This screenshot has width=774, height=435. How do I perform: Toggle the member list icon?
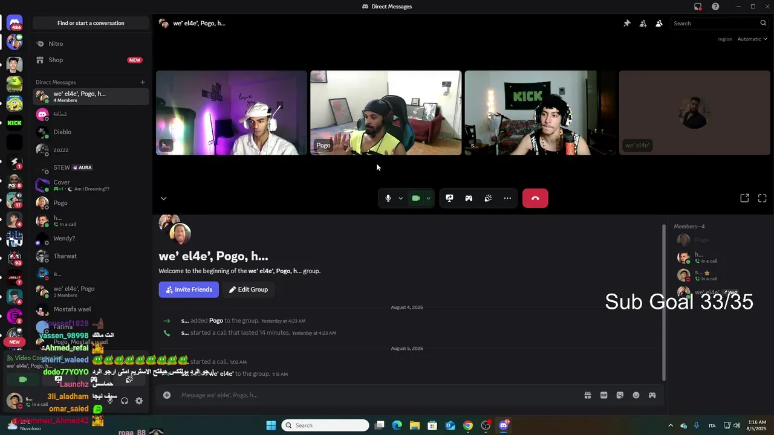point(659,24)
